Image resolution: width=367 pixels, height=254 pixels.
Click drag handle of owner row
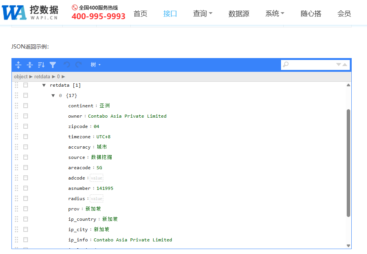[x=16, y=116]
